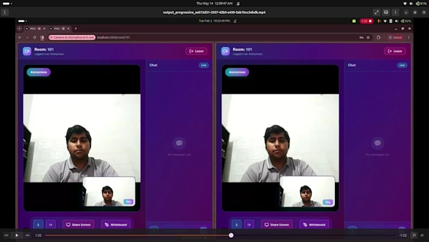
Task: Click the chat bubble icon in left chat panel
Action: click(x=179, y=143)
